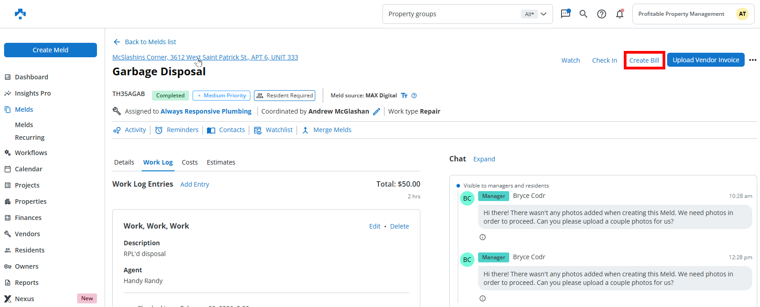Click pencil icon to edit coordinator
760x307 pixels.
(x=377, y=111)
